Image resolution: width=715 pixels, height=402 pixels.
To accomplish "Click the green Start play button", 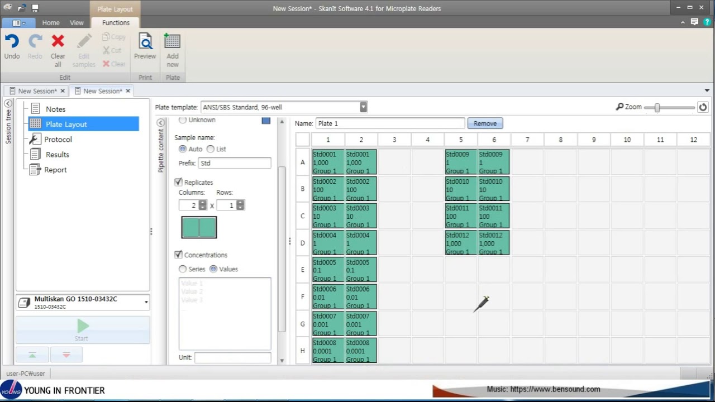I will [83, 326].
